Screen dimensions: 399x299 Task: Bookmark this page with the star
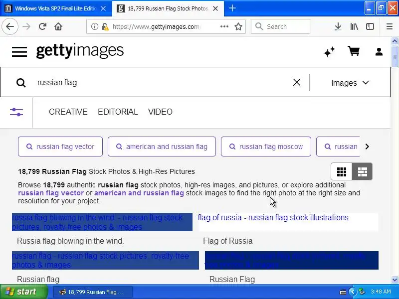238,26
